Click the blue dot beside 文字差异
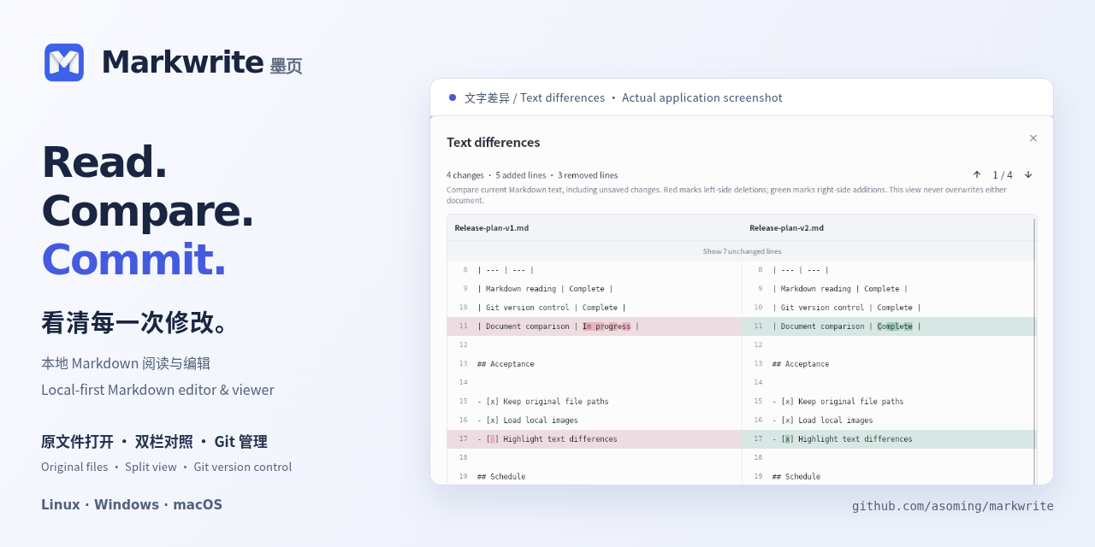Viewport: 1095px width, 547px height. pos(453,97)
